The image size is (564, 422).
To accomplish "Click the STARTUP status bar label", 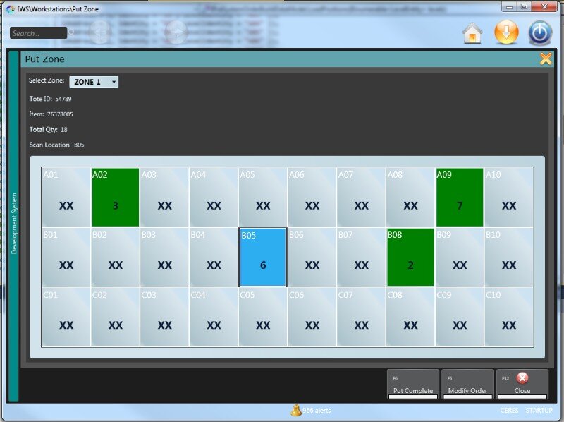I will 539,411.
